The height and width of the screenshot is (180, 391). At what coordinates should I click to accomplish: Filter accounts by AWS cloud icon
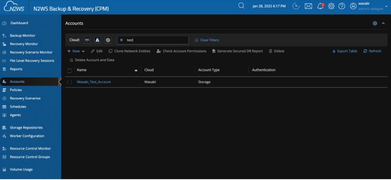click(x=87, y=40)
